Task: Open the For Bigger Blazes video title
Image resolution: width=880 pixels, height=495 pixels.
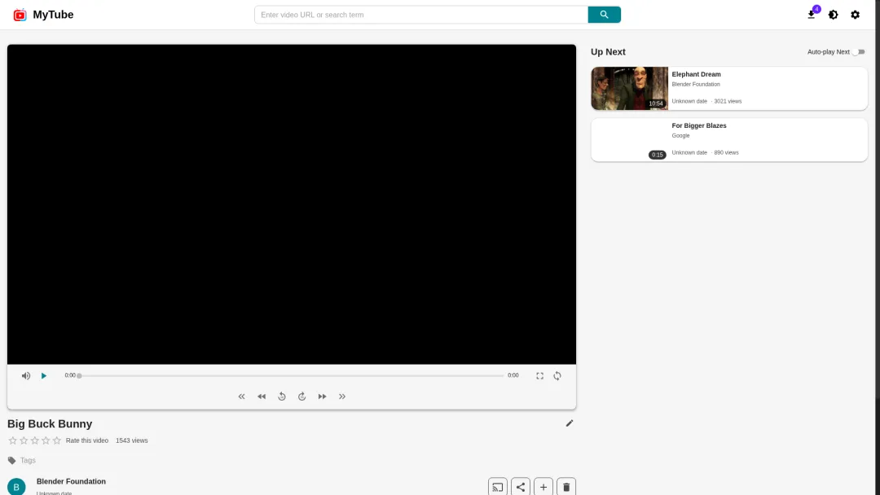Action: (699, 125)
